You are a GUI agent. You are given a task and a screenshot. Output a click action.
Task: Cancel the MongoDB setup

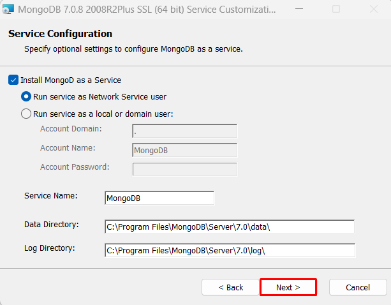(358, 287)
